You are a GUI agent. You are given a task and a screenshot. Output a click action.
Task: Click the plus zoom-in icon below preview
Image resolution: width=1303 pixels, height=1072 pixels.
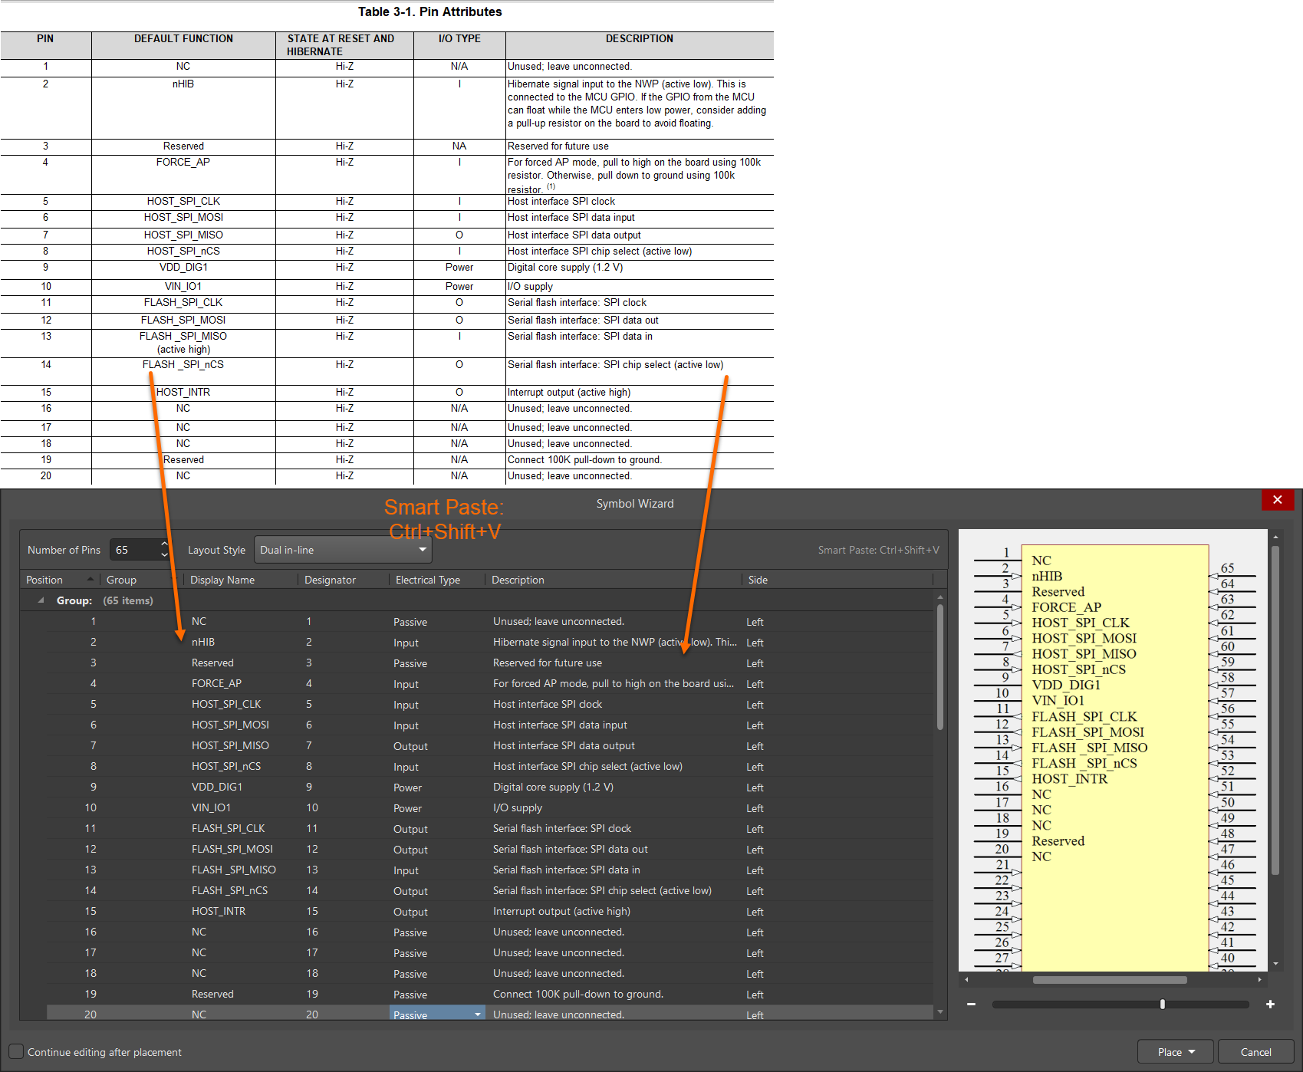[x=1270, y=1005]
